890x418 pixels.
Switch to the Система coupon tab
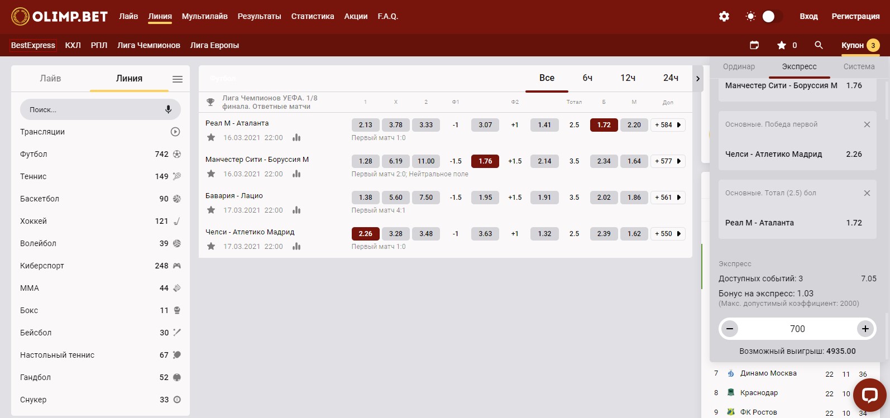coord(859,66)
